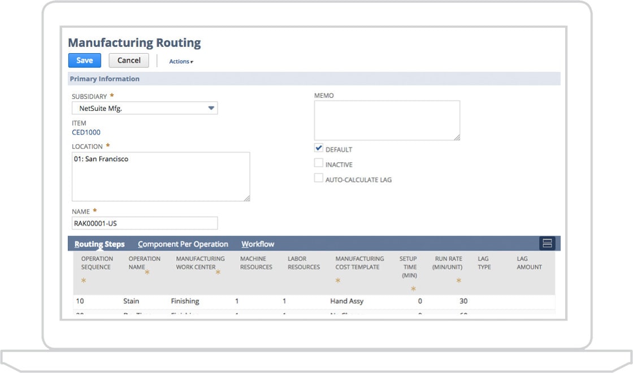The image size is (633, 373).
Task: Click the Machine Resources column header
Action: pos(256,263)
